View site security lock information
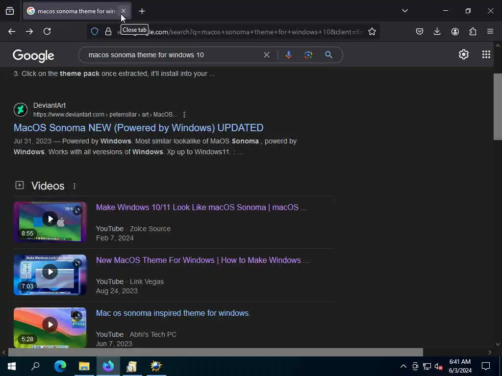The height and width of the screenshot is (376, 502). click(x=108, y=31)
